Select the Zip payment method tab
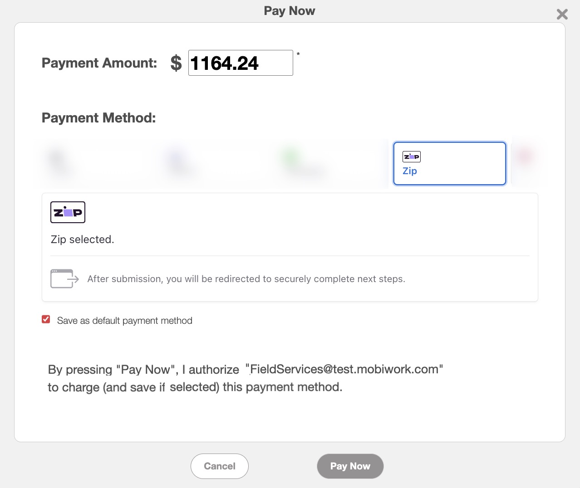 449,164
